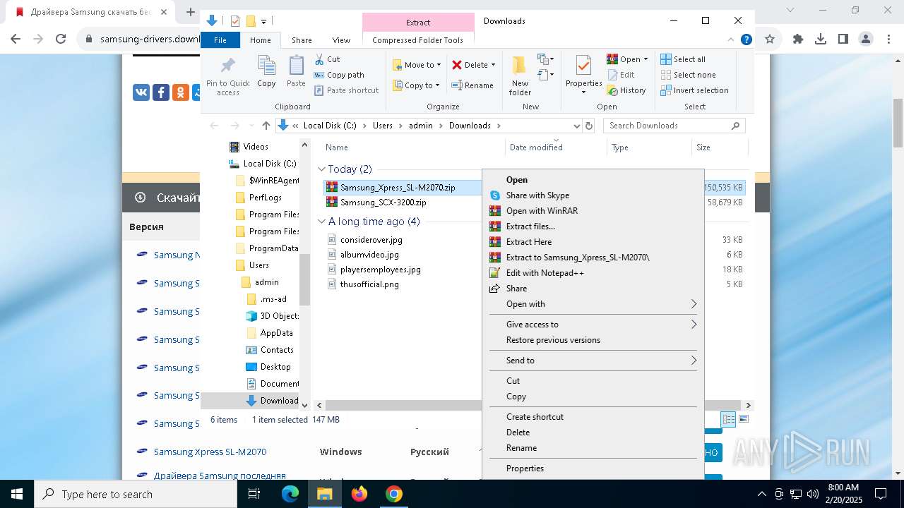Image resolution: width=904 pixels, height=508 pixels.
Task: Open Firefox from the taskbar
Action: tap(359, 494)
